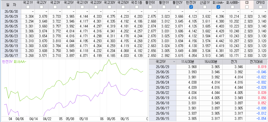Viewport: 268px width, 122px height.
Task: Click the purple 한전3Y chart line peak
Action: click(109, 82)
